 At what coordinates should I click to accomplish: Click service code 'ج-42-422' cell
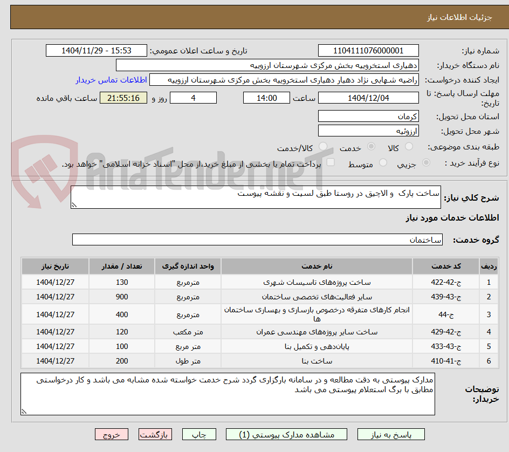point(446,282)
